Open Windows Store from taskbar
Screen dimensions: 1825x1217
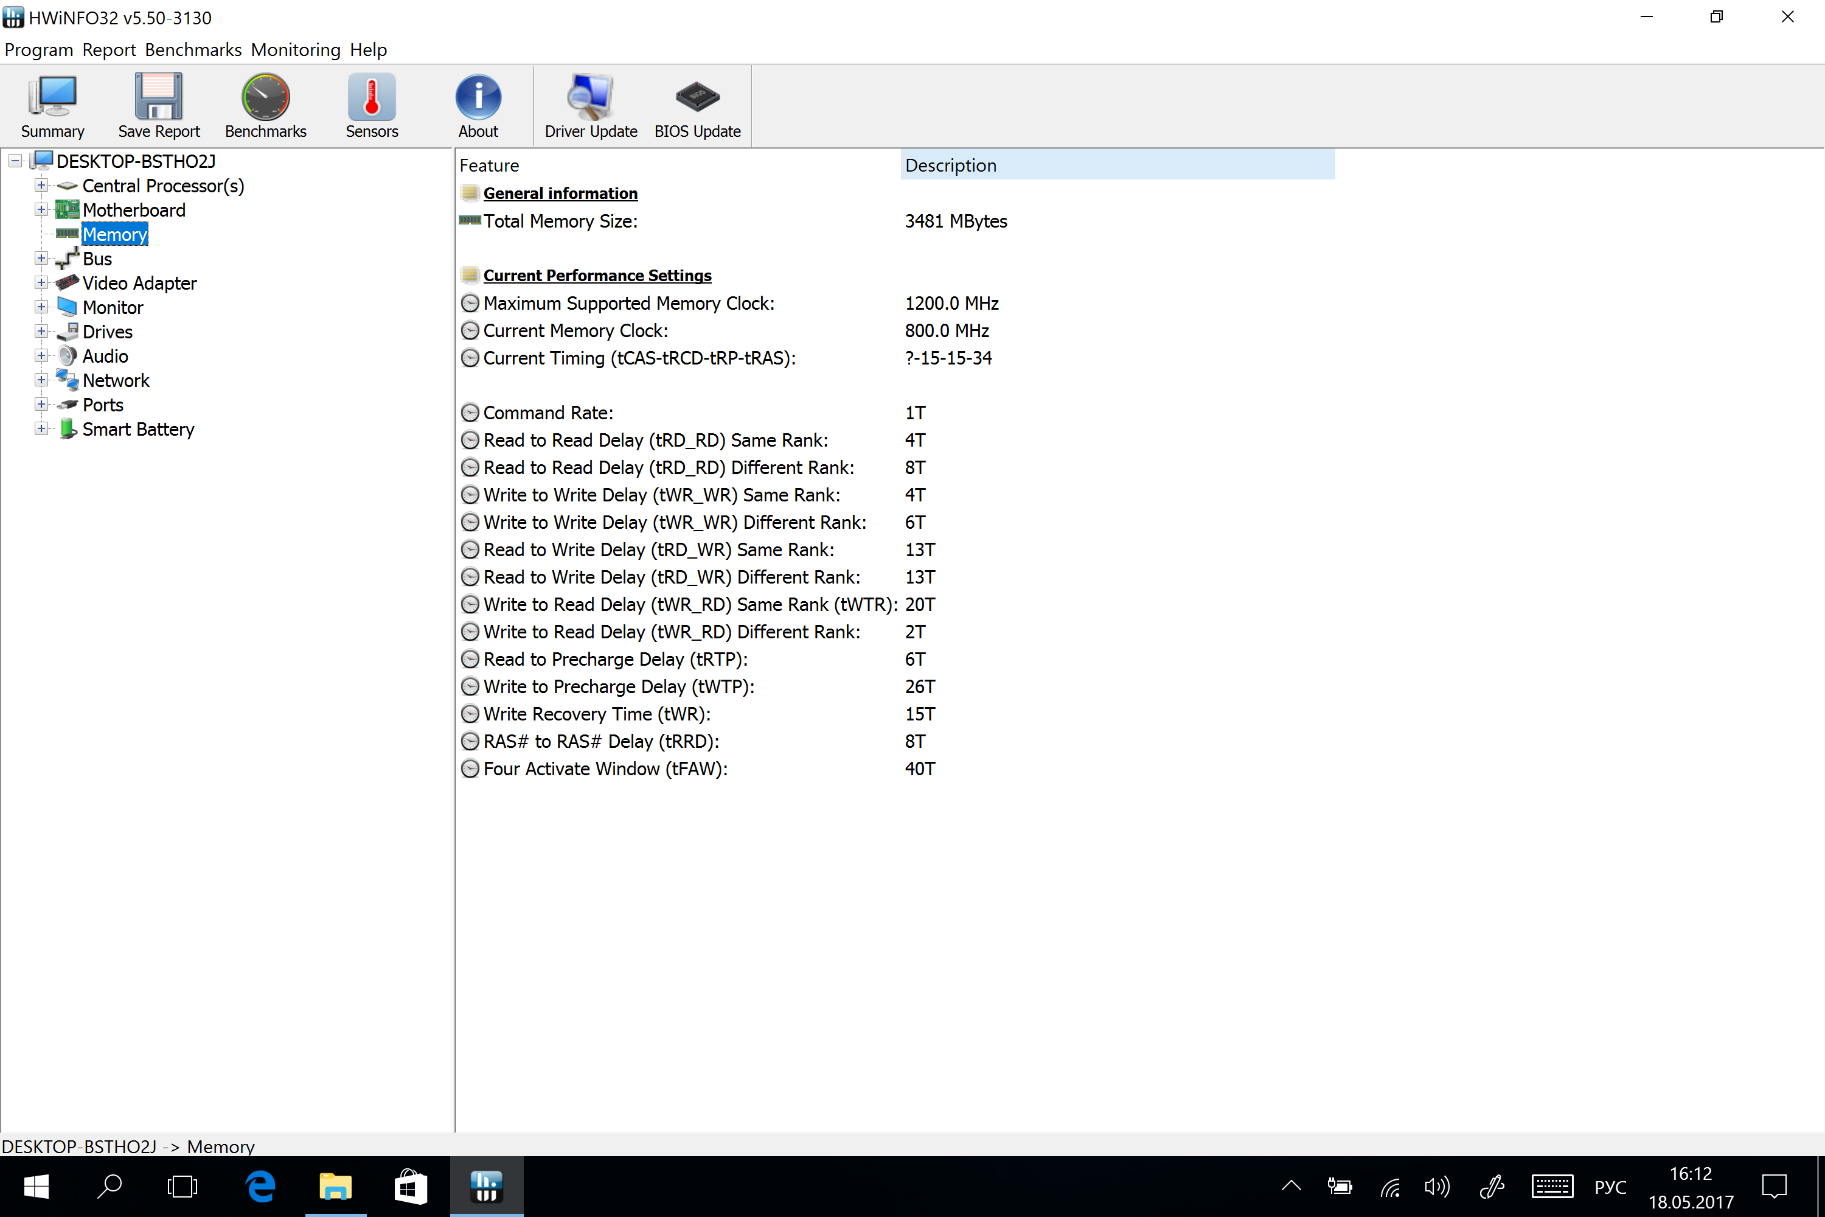(409, 1187)
